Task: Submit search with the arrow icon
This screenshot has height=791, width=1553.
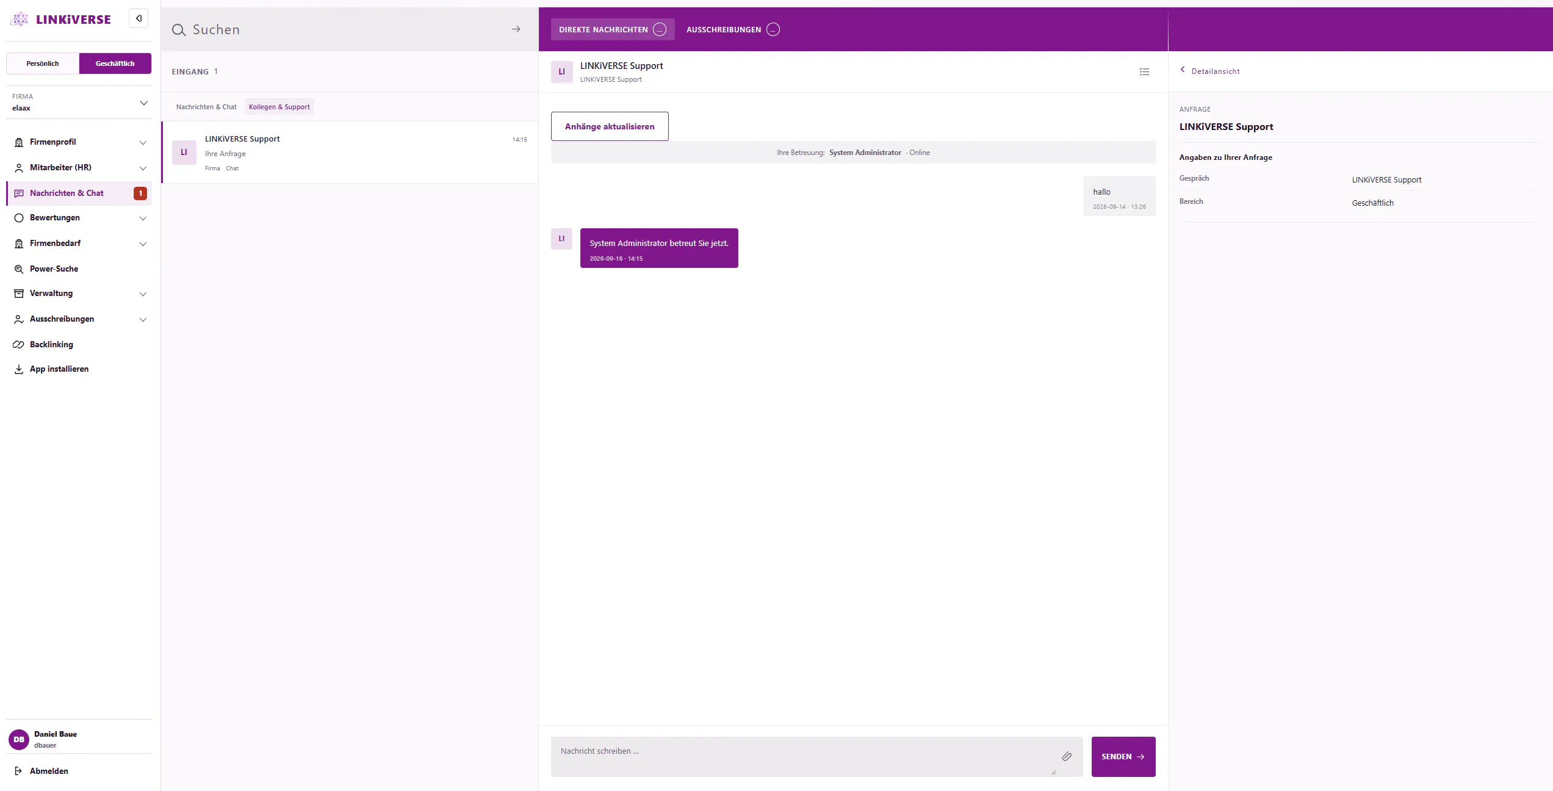Action: [x=516, y=29]
